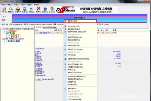This screenshot has height=101, width=151.
Task: Click the 搜索分区 magnifier toolbar icon
Action: pos(11,10)
